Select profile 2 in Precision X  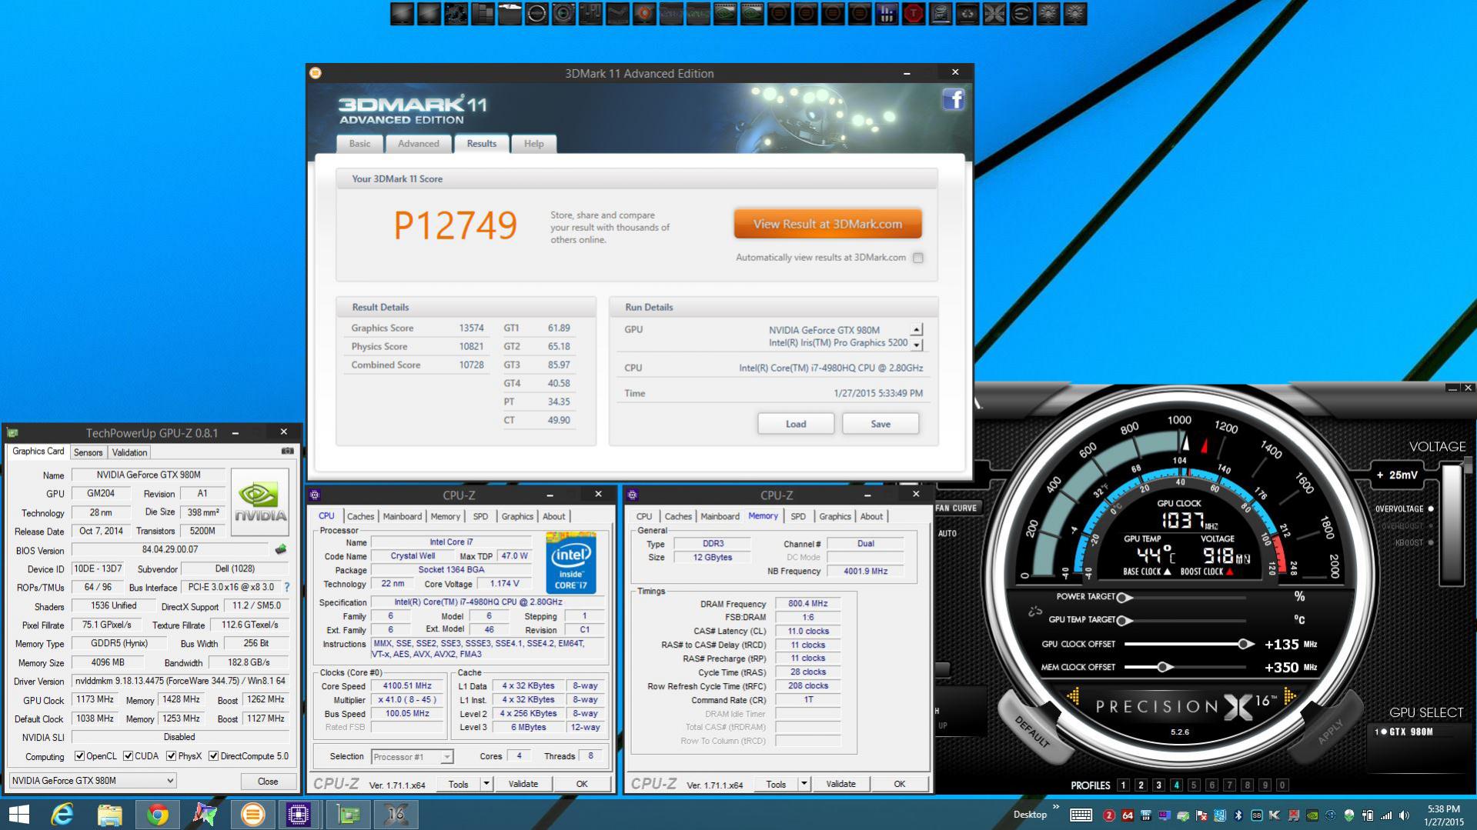point(1141,785)
